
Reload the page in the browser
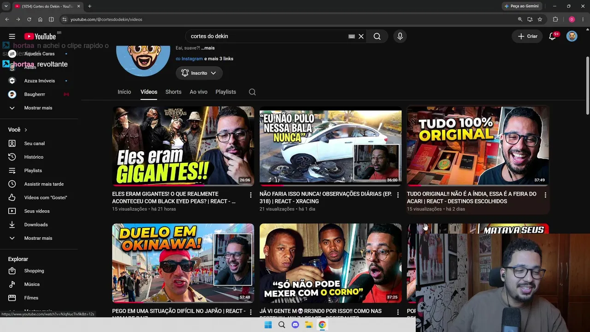(x=29, y=19)
